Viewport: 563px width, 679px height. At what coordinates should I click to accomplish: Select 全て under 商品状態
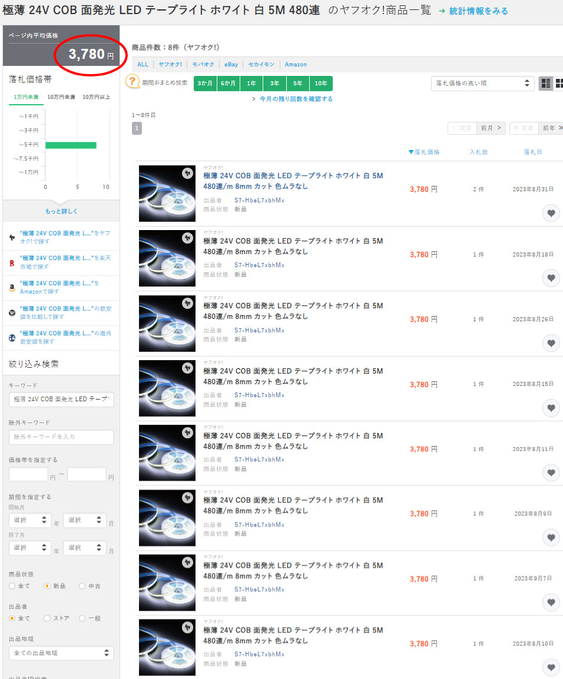coord(12,586)
